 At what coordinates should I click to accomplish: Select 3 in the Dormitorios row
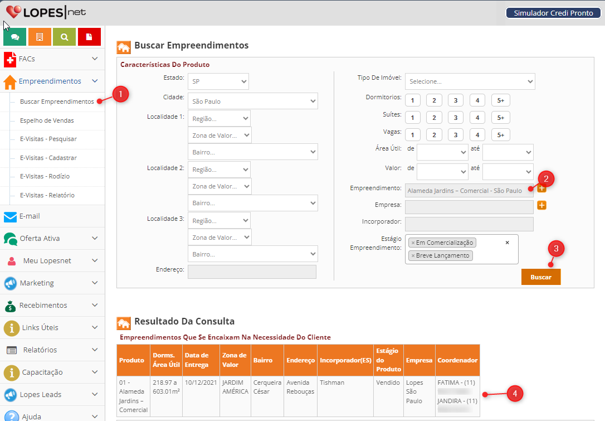[456, 100]
